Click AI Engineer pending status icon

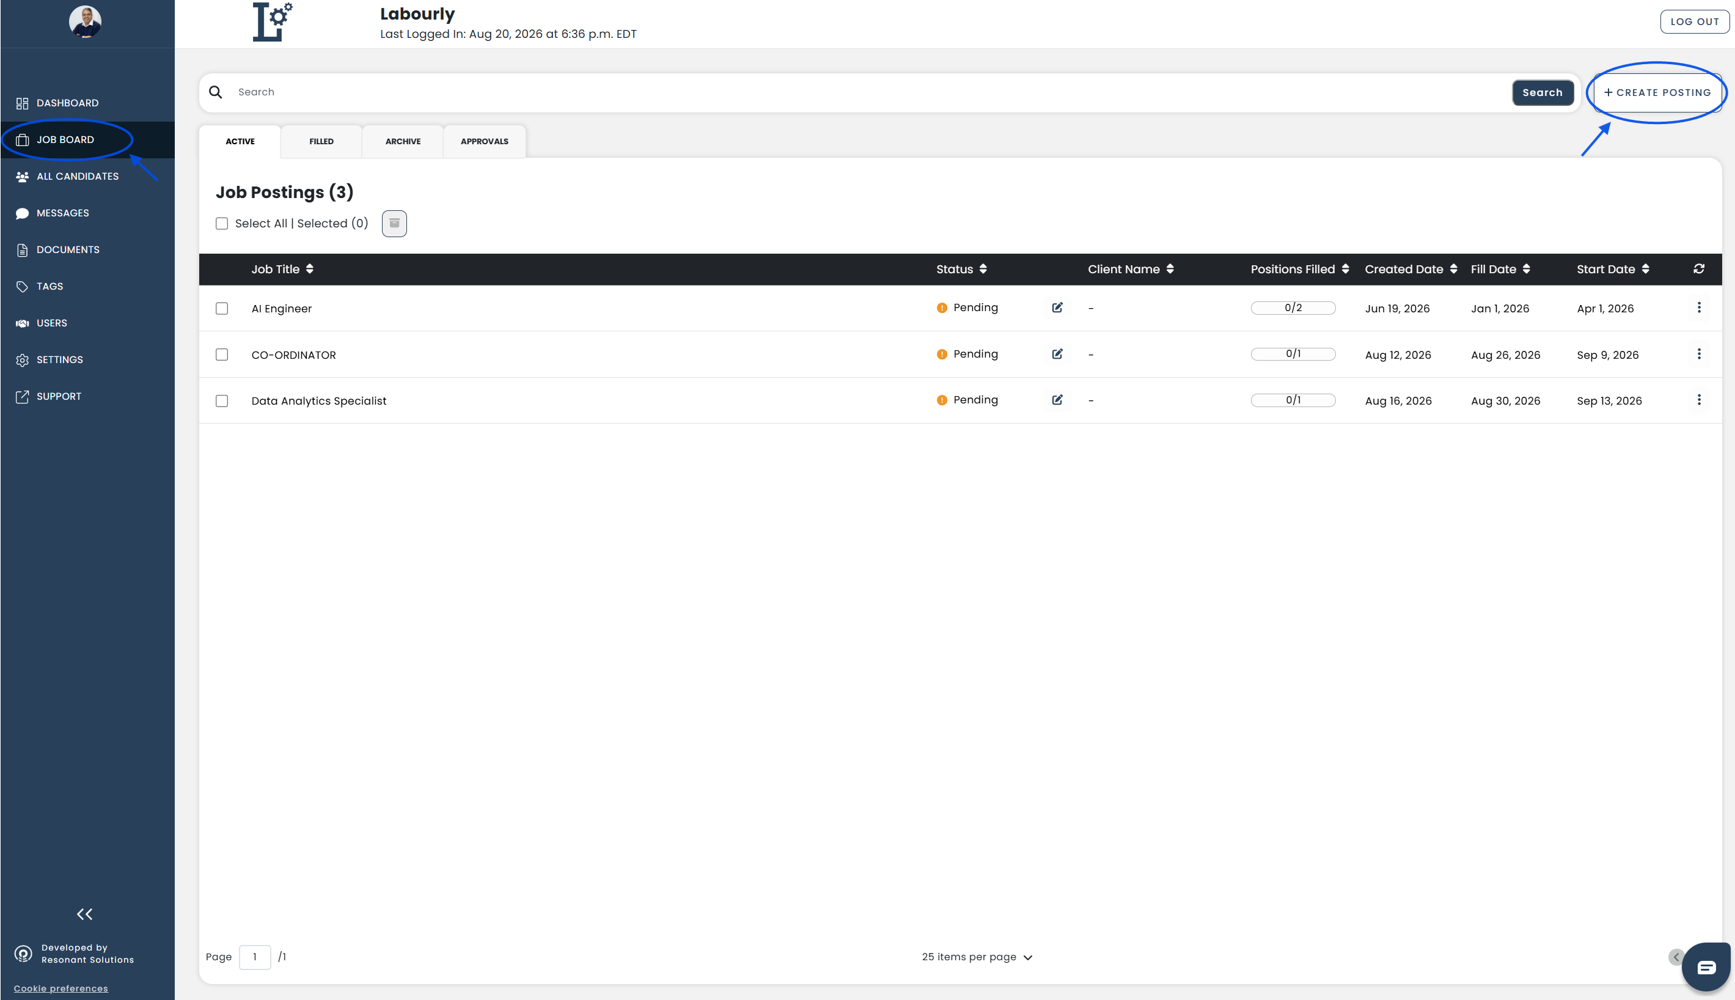point(942,309)
